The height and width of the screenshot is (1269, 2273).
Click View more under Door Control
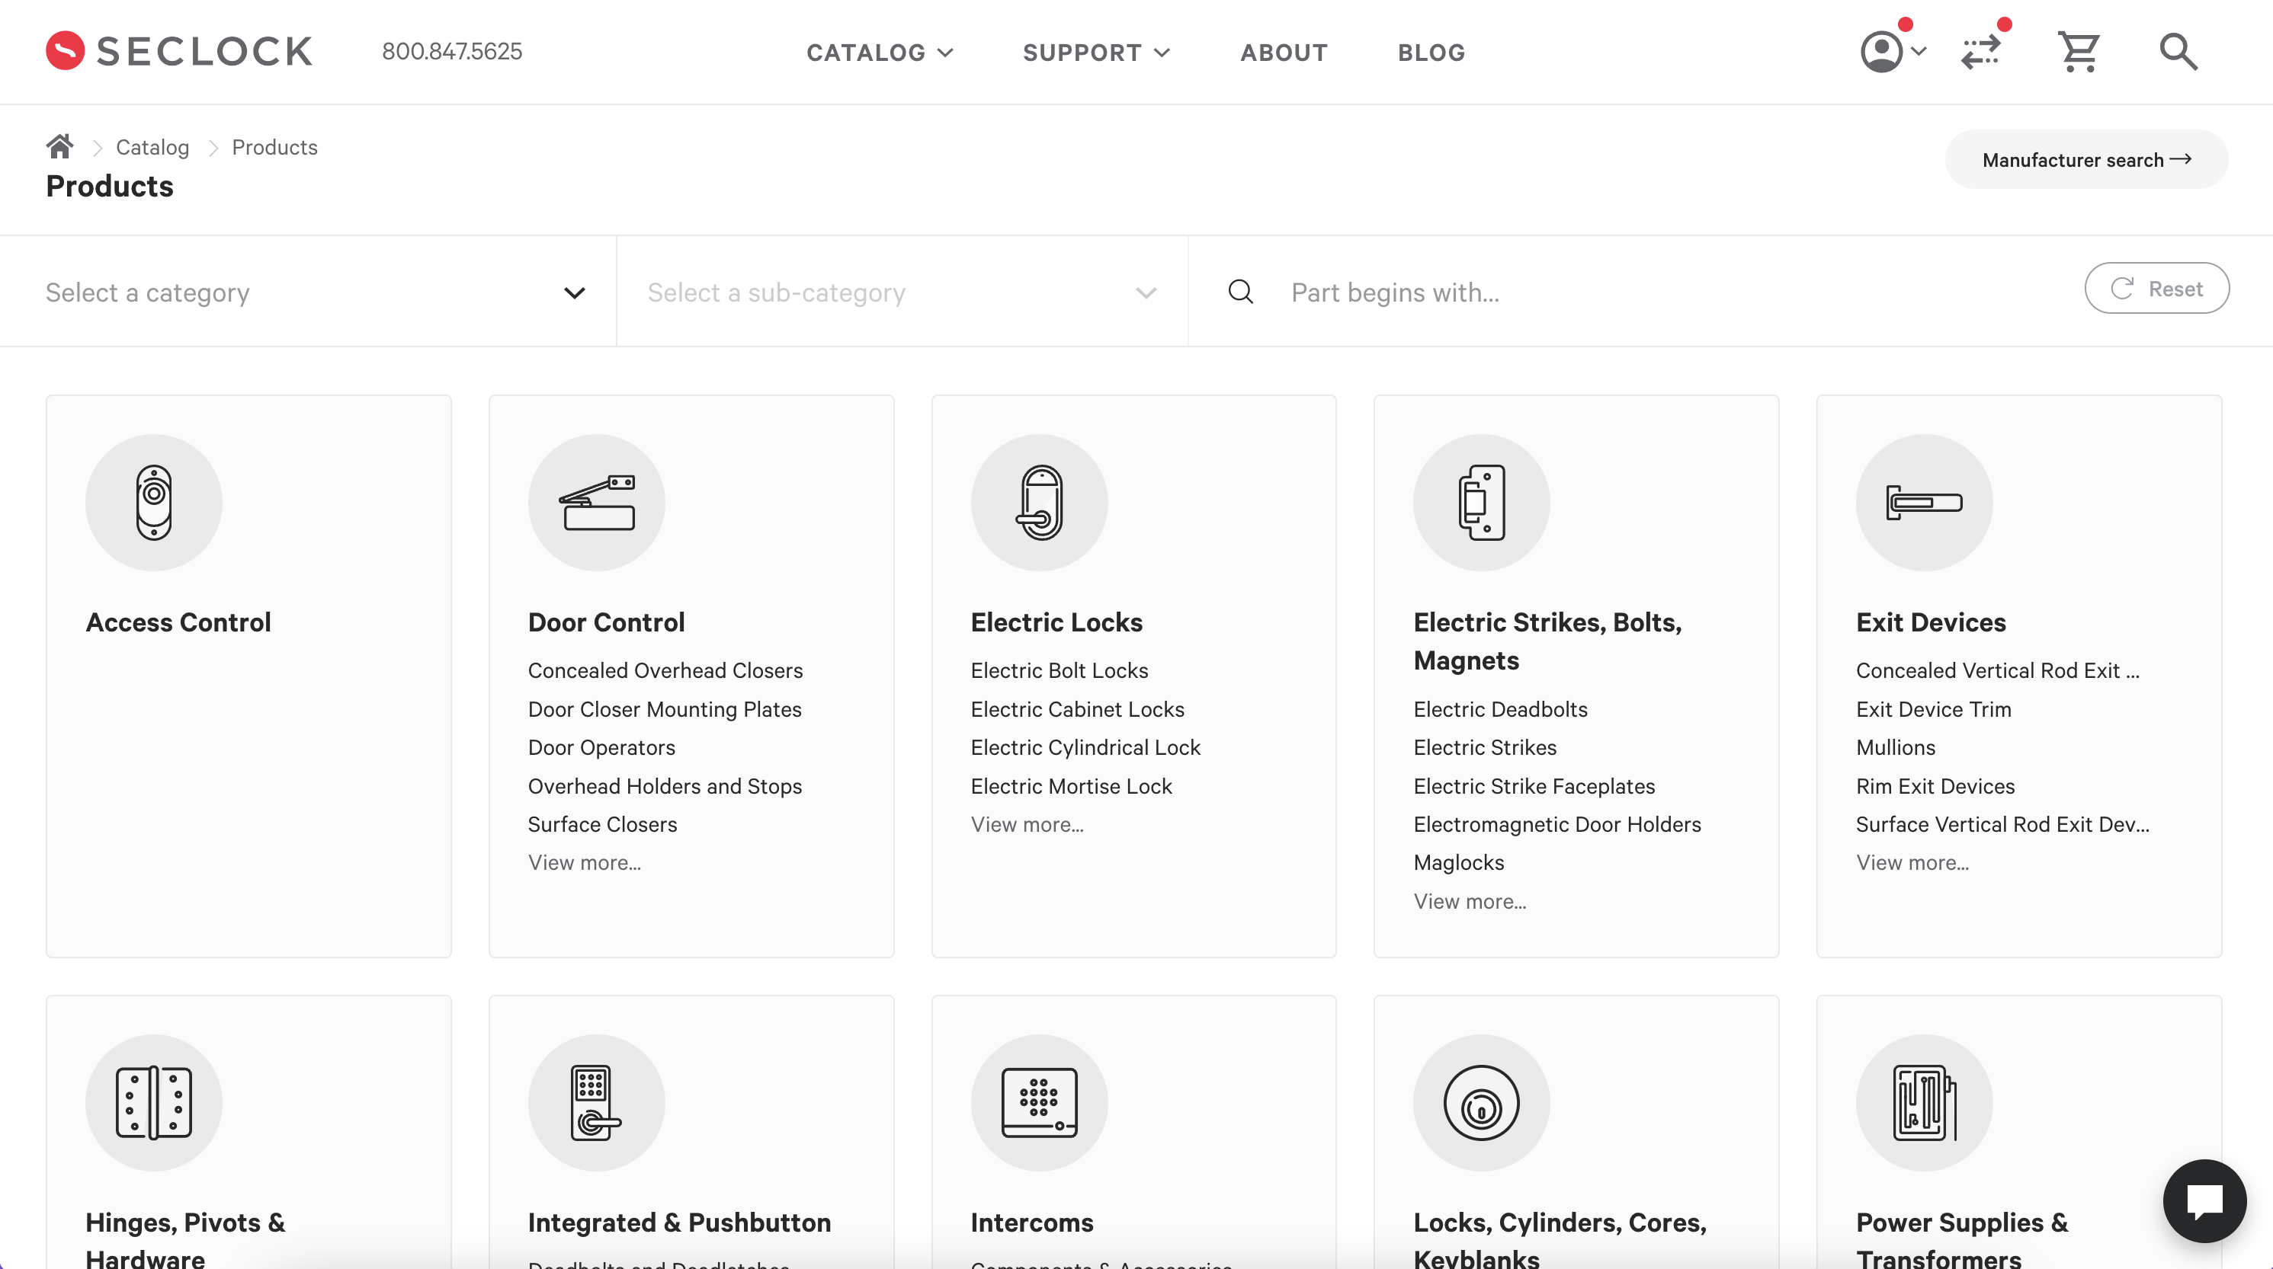pyautogui.click(x=584, y=862)
